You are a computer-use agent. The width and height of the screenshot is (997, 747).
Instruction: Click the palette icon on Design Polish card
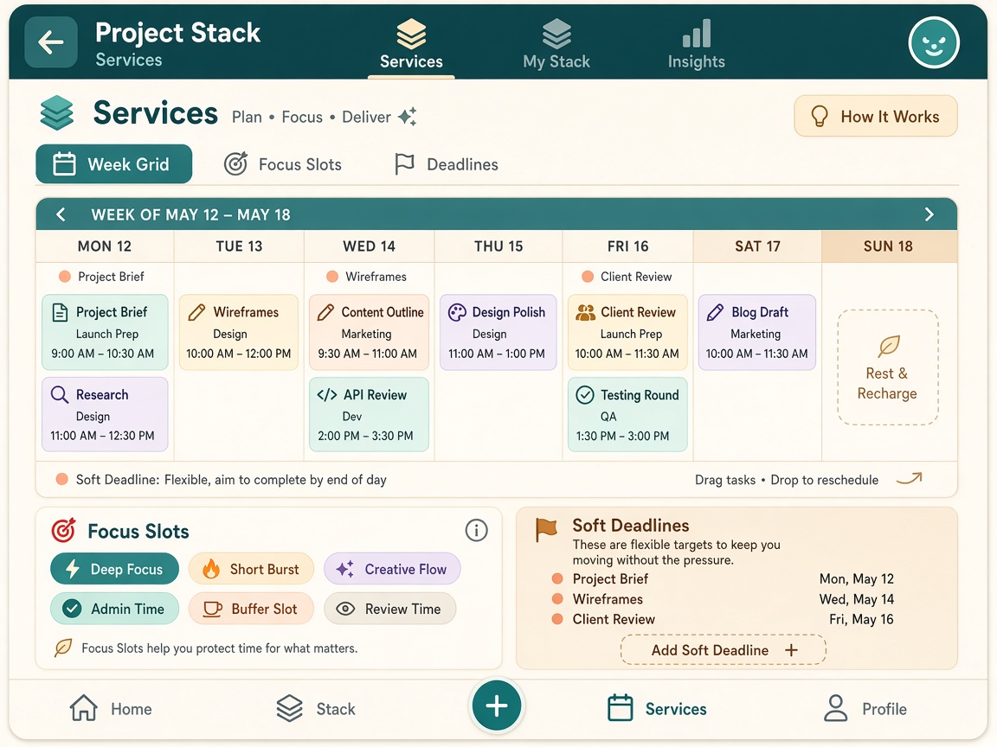point(457,312)
